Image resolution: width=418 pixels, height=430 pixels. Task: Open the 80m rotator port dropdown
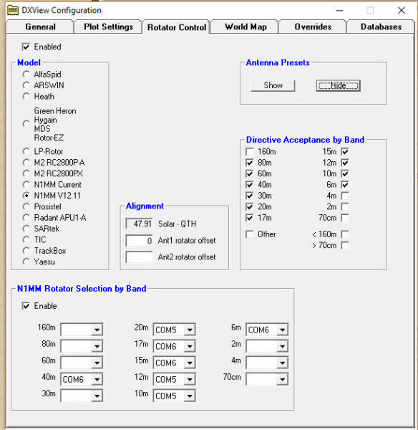[x=97, y=346]
